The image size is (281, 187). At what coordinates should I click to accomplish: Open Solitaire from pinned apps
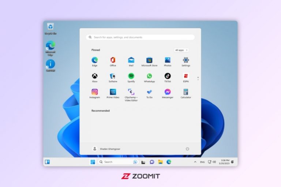point(113,78)
